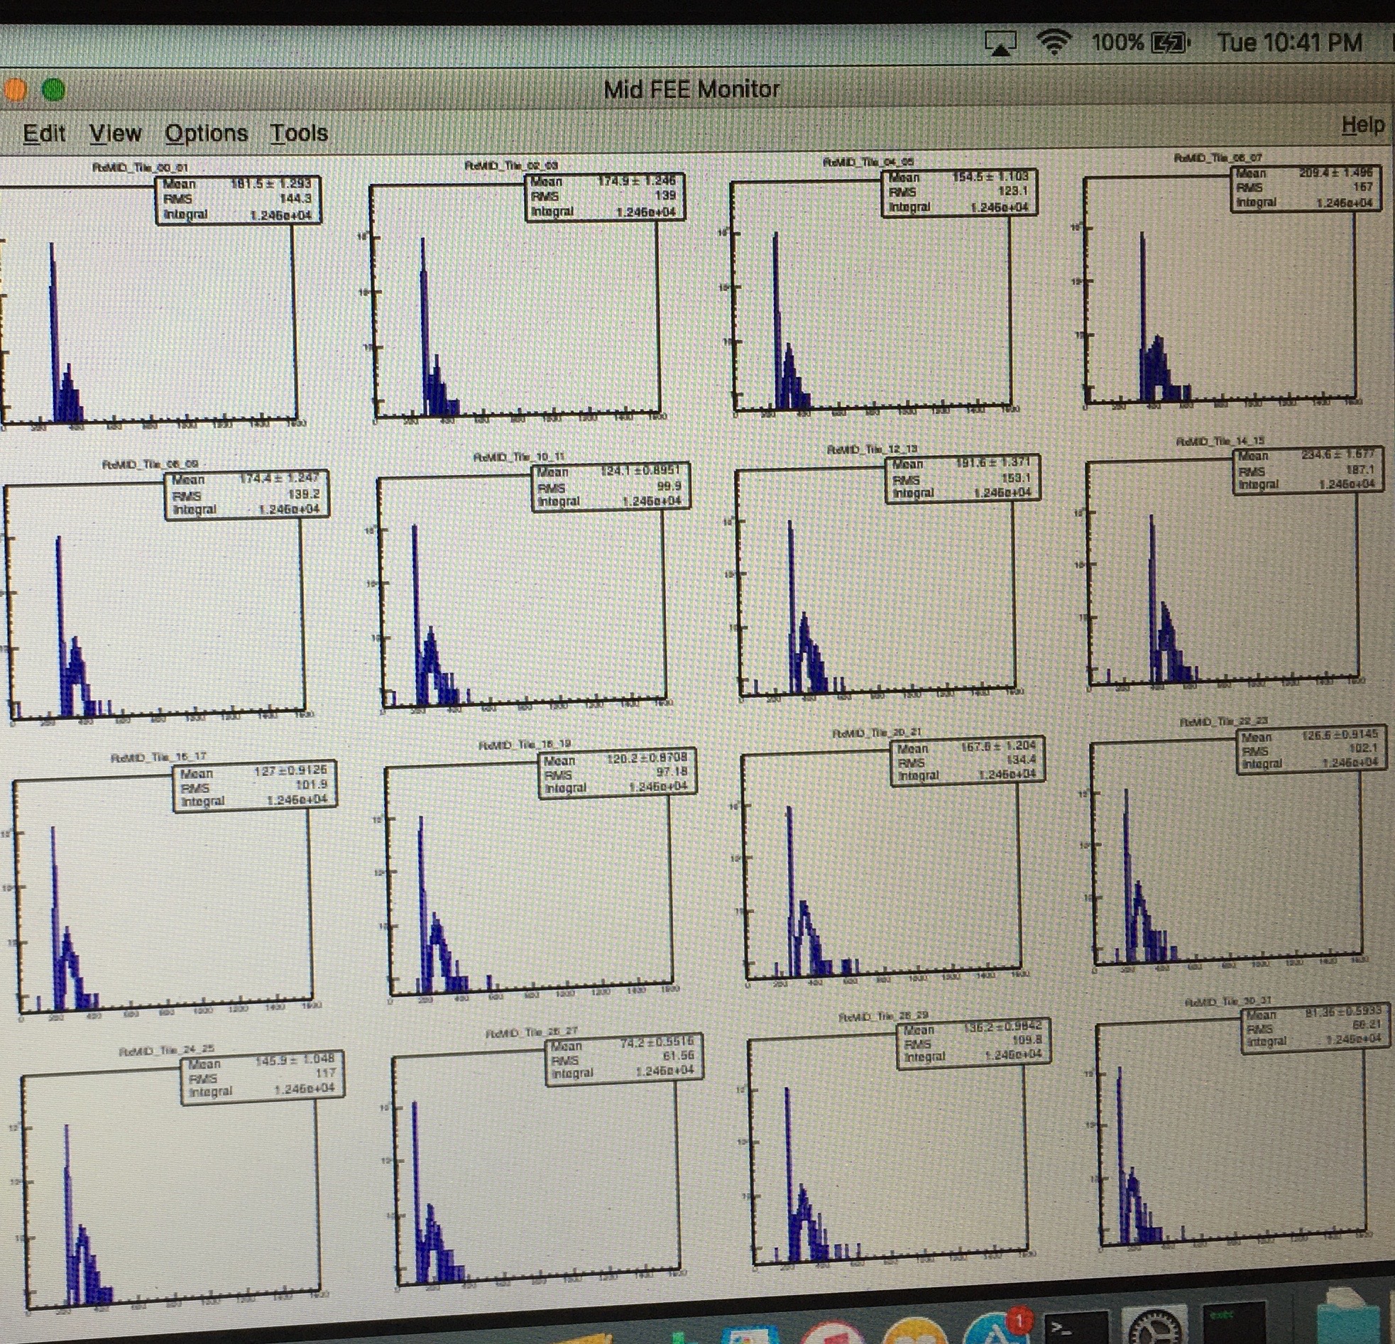Viewport: 1395px width, 1344px height.
Task: Select the RxMID_Tile_10_11 histogram plot
Action: pos(523,593)
